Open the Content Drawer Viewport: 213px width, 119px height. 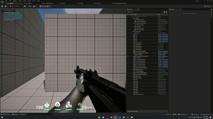pyautogui.click(x=6, y=115)
